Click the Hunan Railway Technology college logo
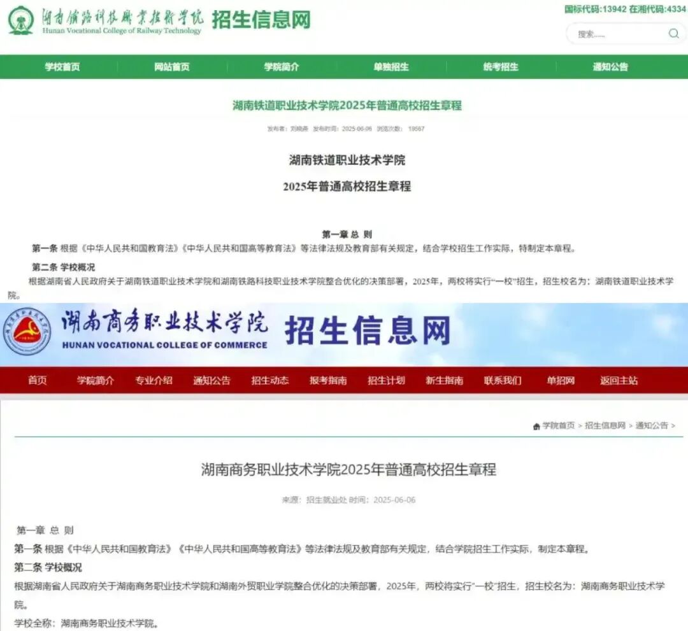 click(21, 20)
